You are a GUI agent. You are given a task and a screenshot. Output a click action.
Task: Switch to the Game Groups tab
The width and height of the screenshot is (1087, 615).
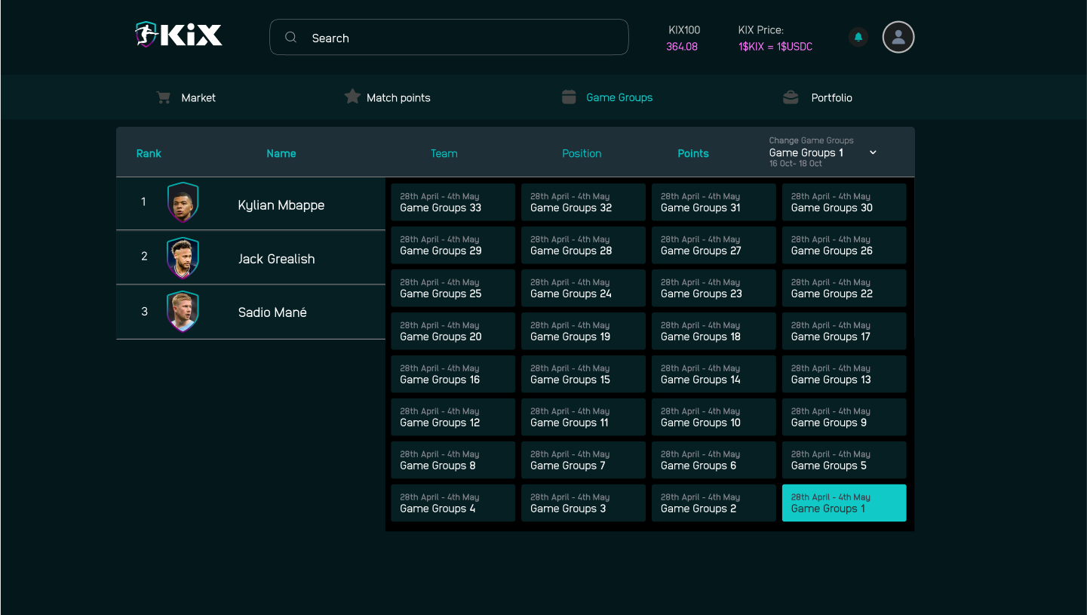608,97
